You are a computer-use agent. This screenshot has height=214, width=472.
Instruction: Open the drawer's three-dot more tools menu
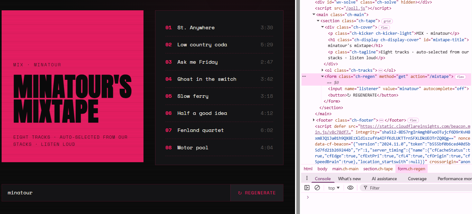pos(307,178)
